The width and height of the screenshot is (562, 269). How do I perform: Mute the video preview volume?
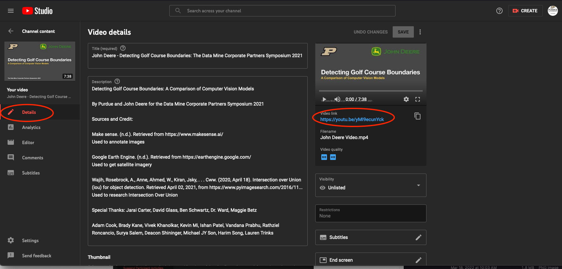pyautogui.click(x=337, y=99)
